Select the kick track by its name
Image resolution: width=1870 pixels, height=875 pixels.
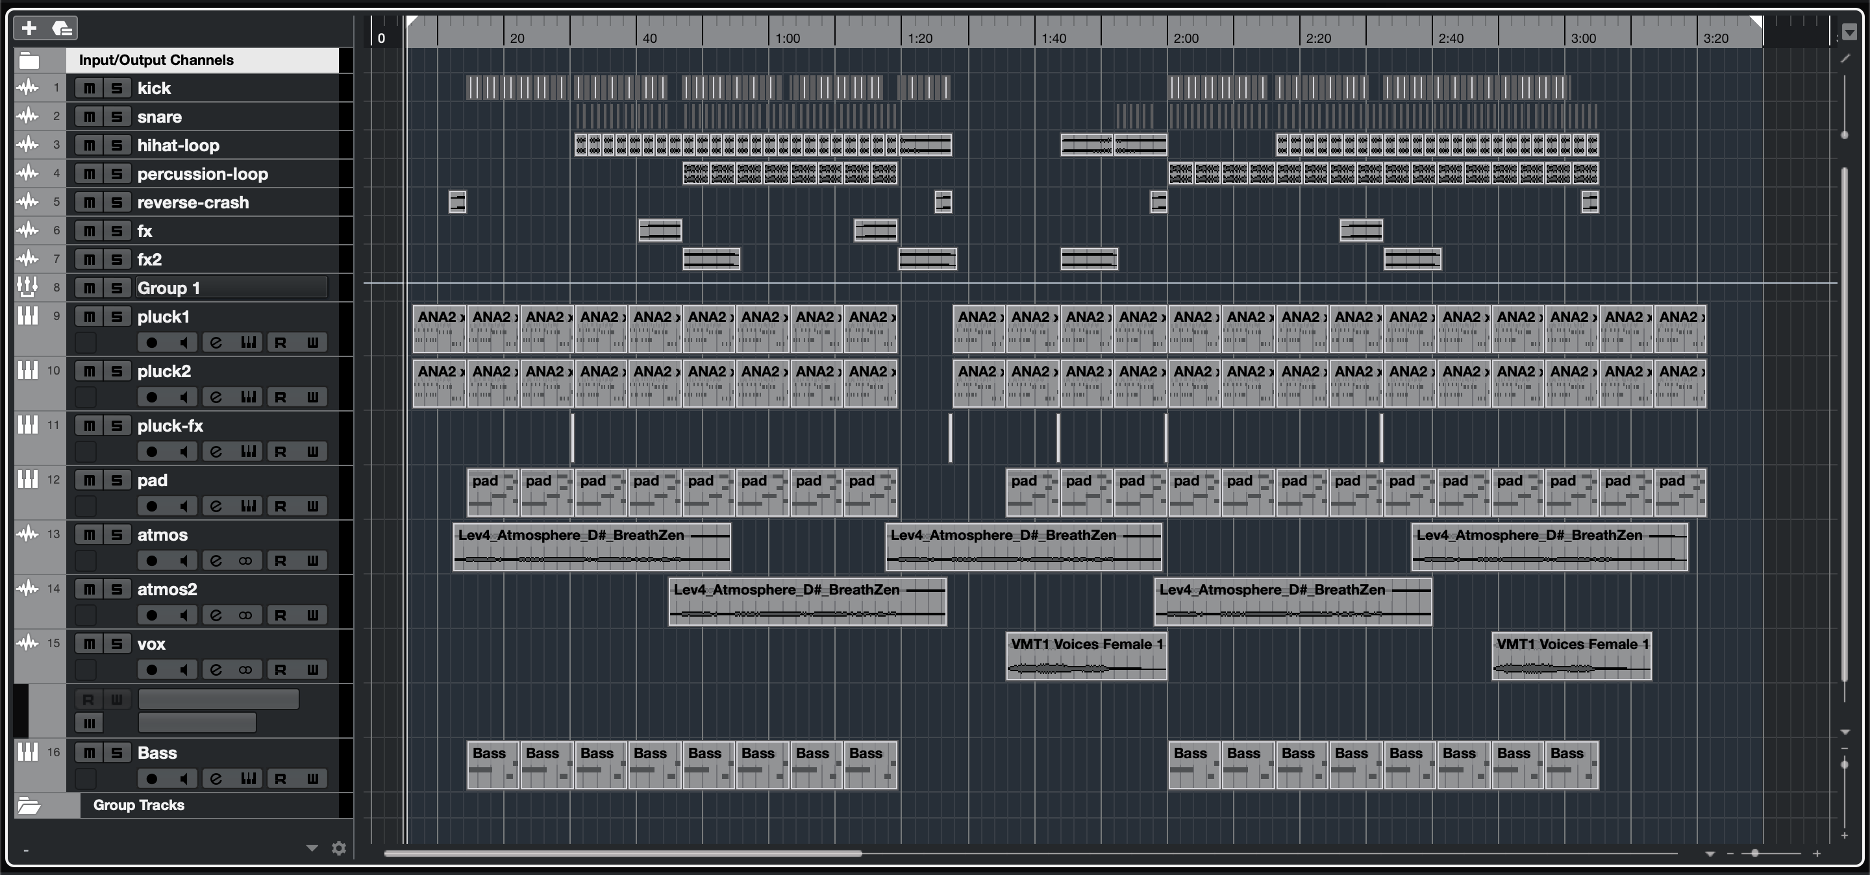pyautogui.click(x=154, y=88)
